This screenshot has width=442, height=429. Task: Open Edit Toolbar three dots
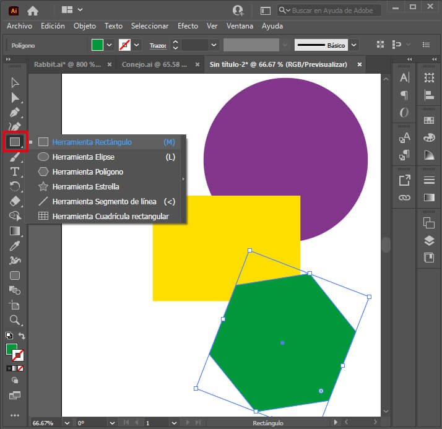15,415
